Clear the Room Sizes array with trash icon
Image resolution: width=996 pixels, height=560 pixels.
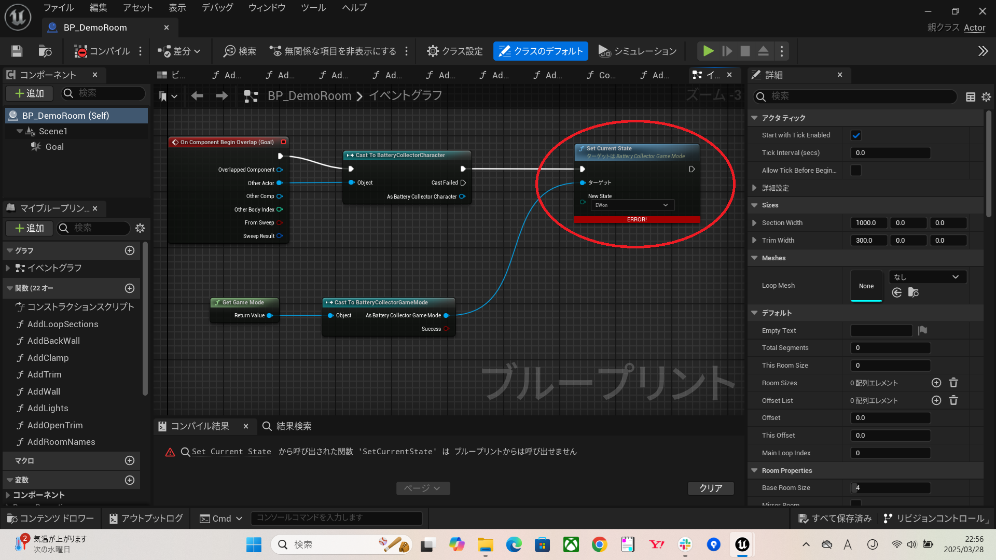(x=953, y=383)
